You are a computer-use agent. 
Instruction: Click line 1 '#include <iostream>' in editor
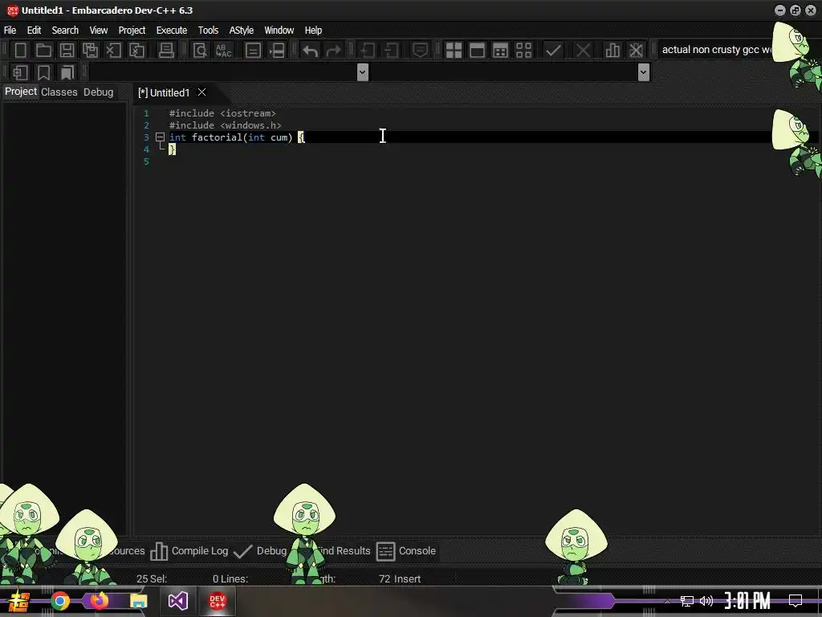(x=222, y=113)
